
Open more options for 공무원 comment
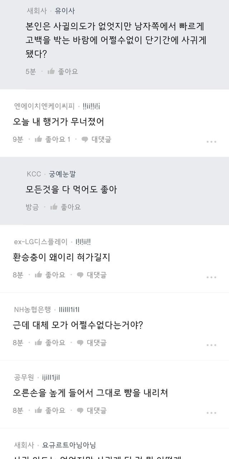(211, 413)
